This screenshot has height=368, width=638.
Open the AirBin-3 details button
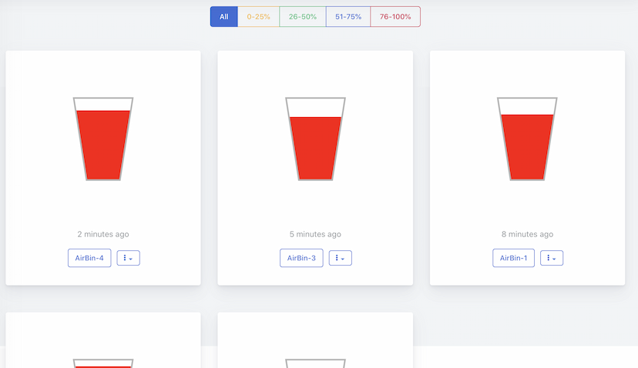point(301,258)
